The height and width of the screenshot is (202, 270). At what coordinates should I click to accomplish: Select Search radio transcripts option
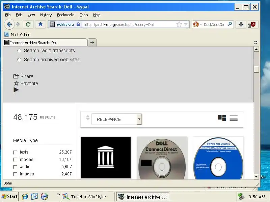click(x=19, y=51)
